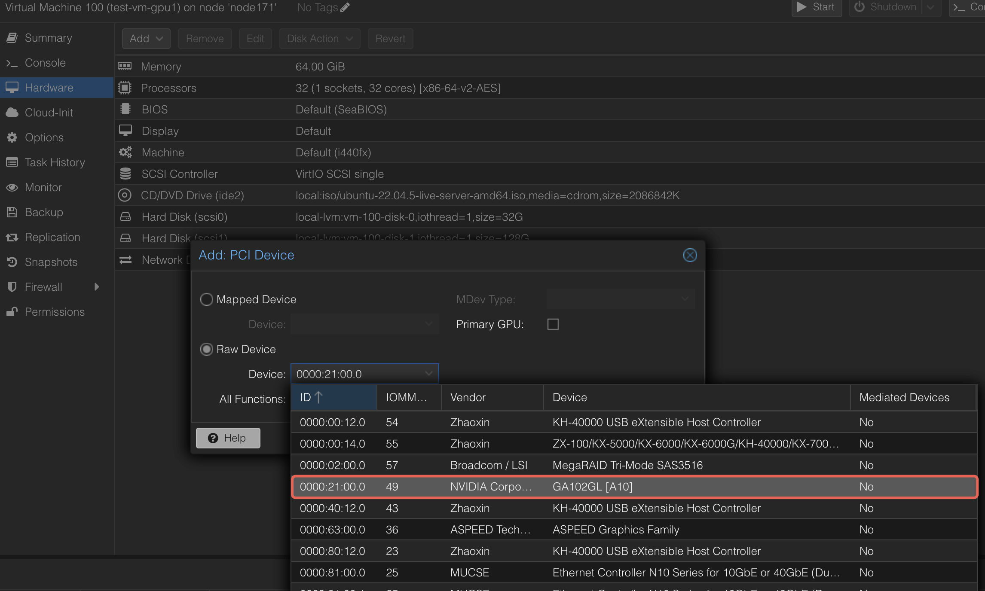Select the Mapped Device radio button
This screenshot has width=985, height=591.
point(207,299)
